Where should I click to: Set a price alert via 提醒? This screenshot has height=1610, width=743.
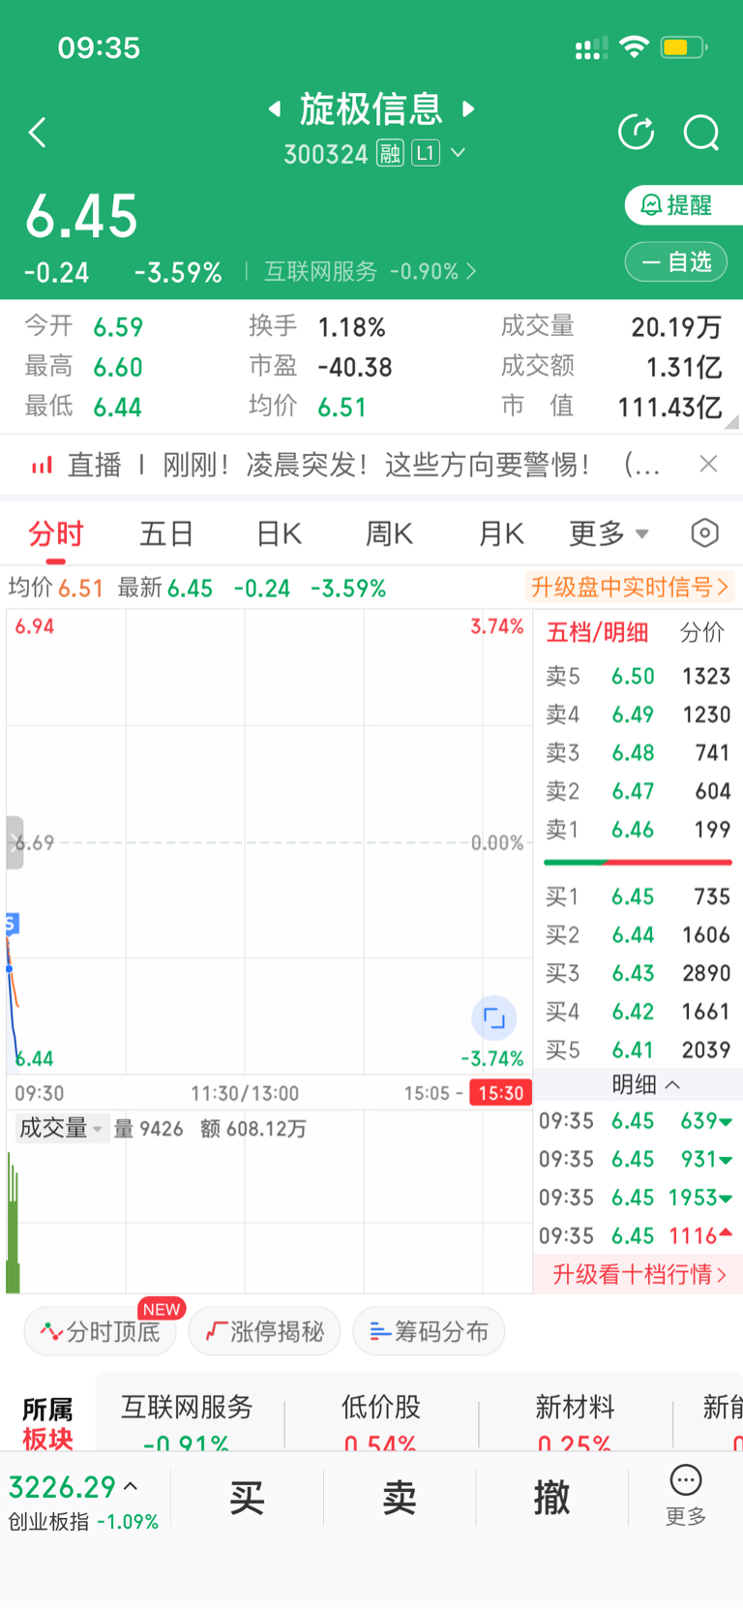[x=683, y=205]
